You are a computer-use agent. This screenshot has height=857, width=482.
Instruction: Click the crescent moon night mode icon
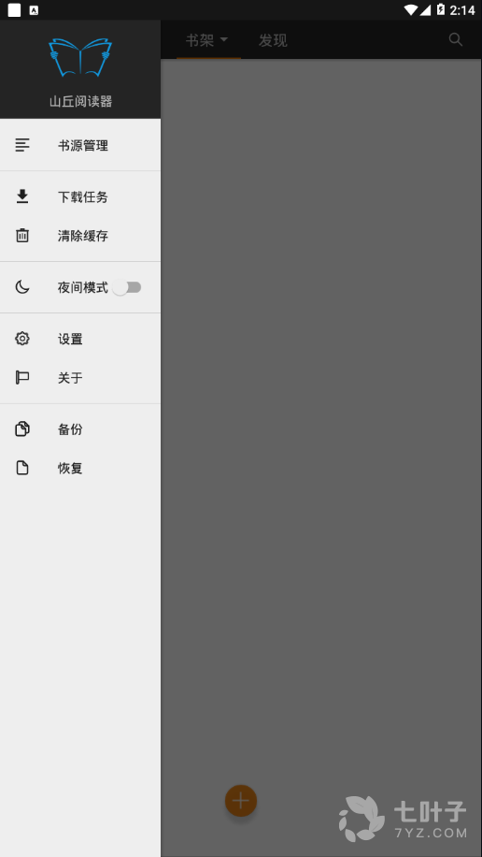22,287
